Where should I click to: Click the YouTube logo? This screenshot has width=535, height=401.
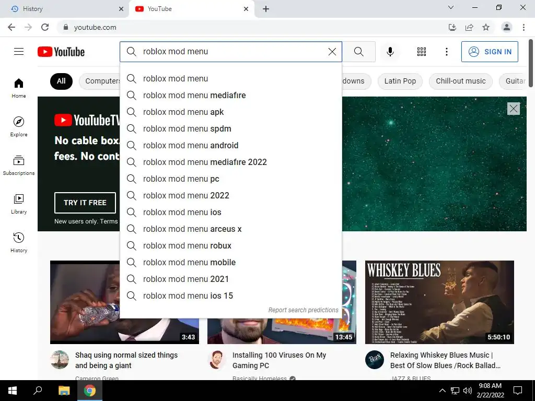(x=61, y=52)
